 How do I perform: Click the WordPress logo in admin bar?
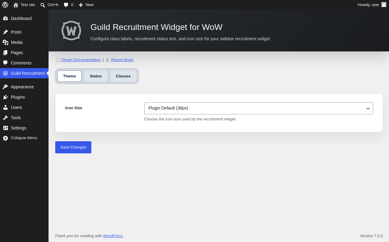[x=5, y=5]
